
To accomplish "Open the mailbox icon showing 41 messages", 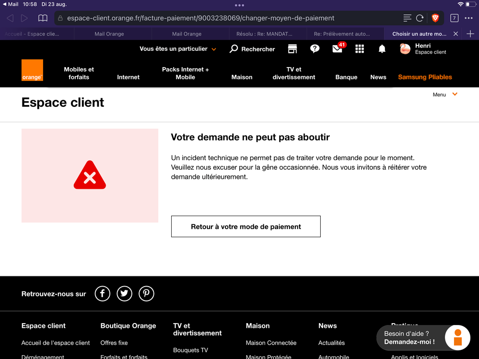I will tap(337, 49).
